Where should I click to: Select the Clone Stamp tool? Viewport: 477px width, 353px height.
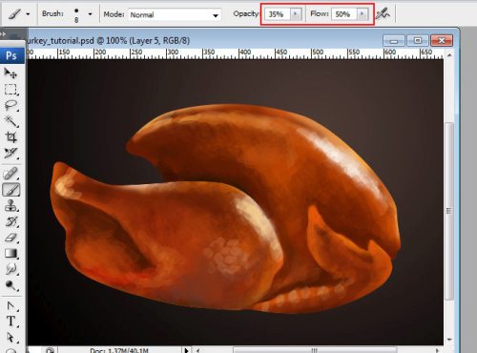10,205
